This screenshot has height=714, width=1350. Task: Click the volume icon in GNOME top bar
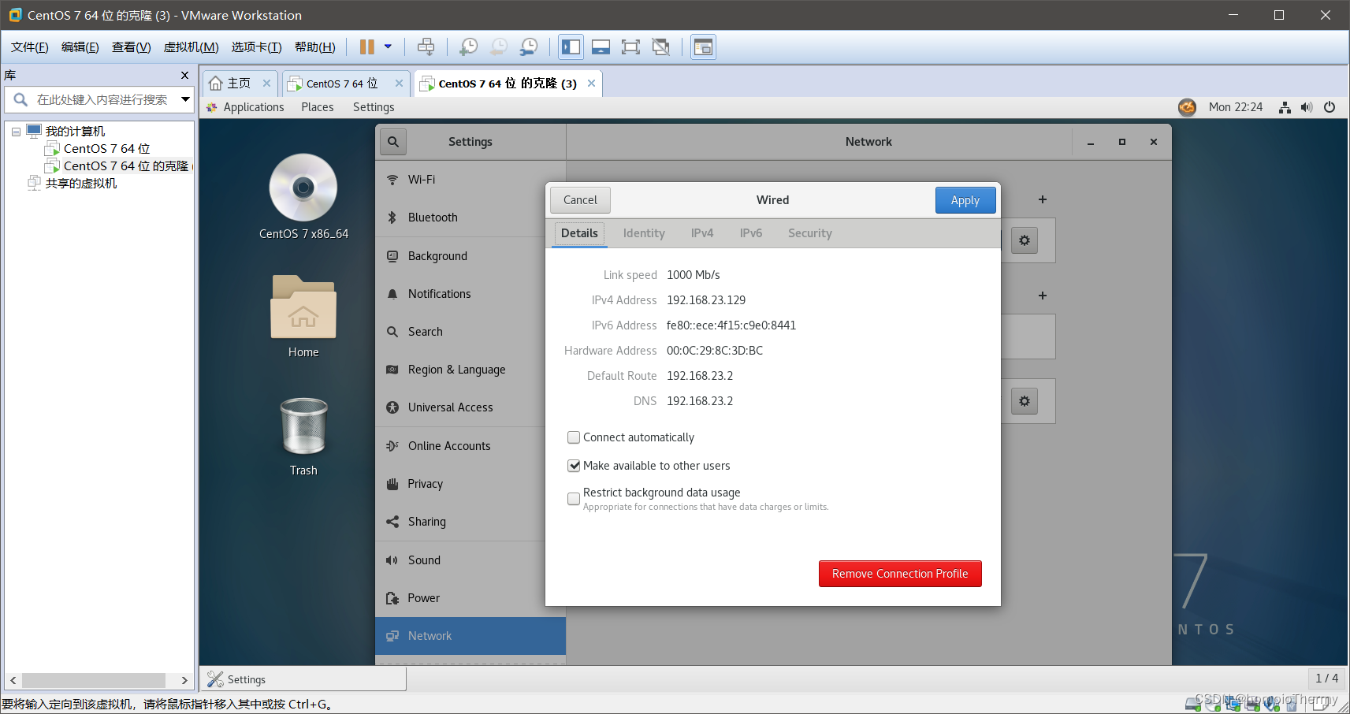[1307, 107]
